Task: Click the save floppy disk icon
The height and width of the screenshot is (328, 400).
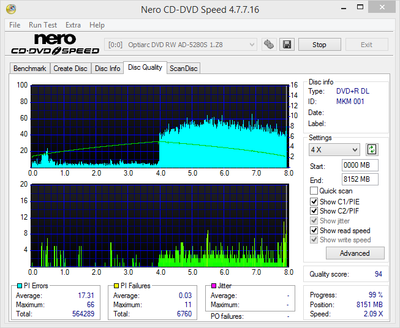Action: [286, 45]
